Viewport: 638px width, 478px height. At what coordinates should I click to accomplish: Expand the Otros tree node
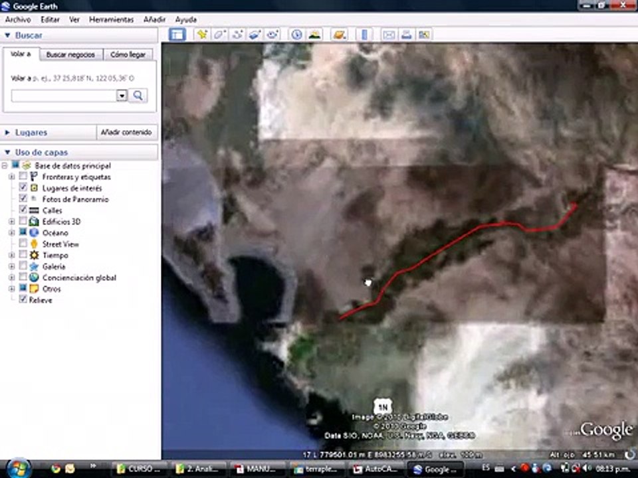[12, 289]
